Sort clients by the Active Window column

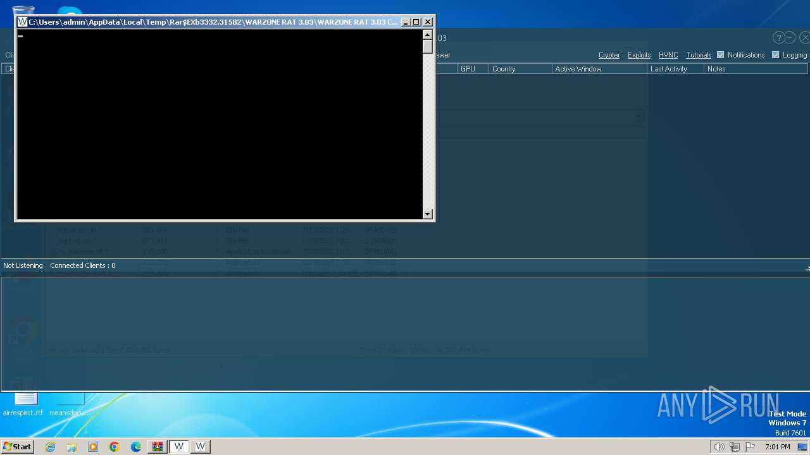599,69
